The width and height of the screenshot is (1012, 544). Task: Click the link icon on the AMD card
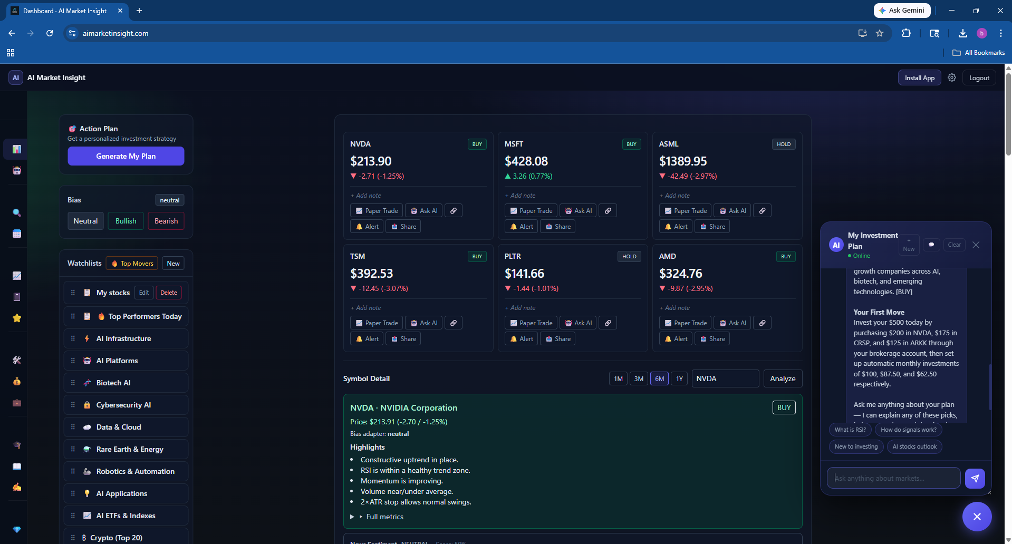763,323
